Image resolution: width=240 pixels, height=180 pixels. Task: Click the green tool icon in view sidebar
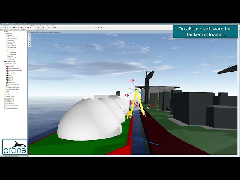click(x=29, y=44)
